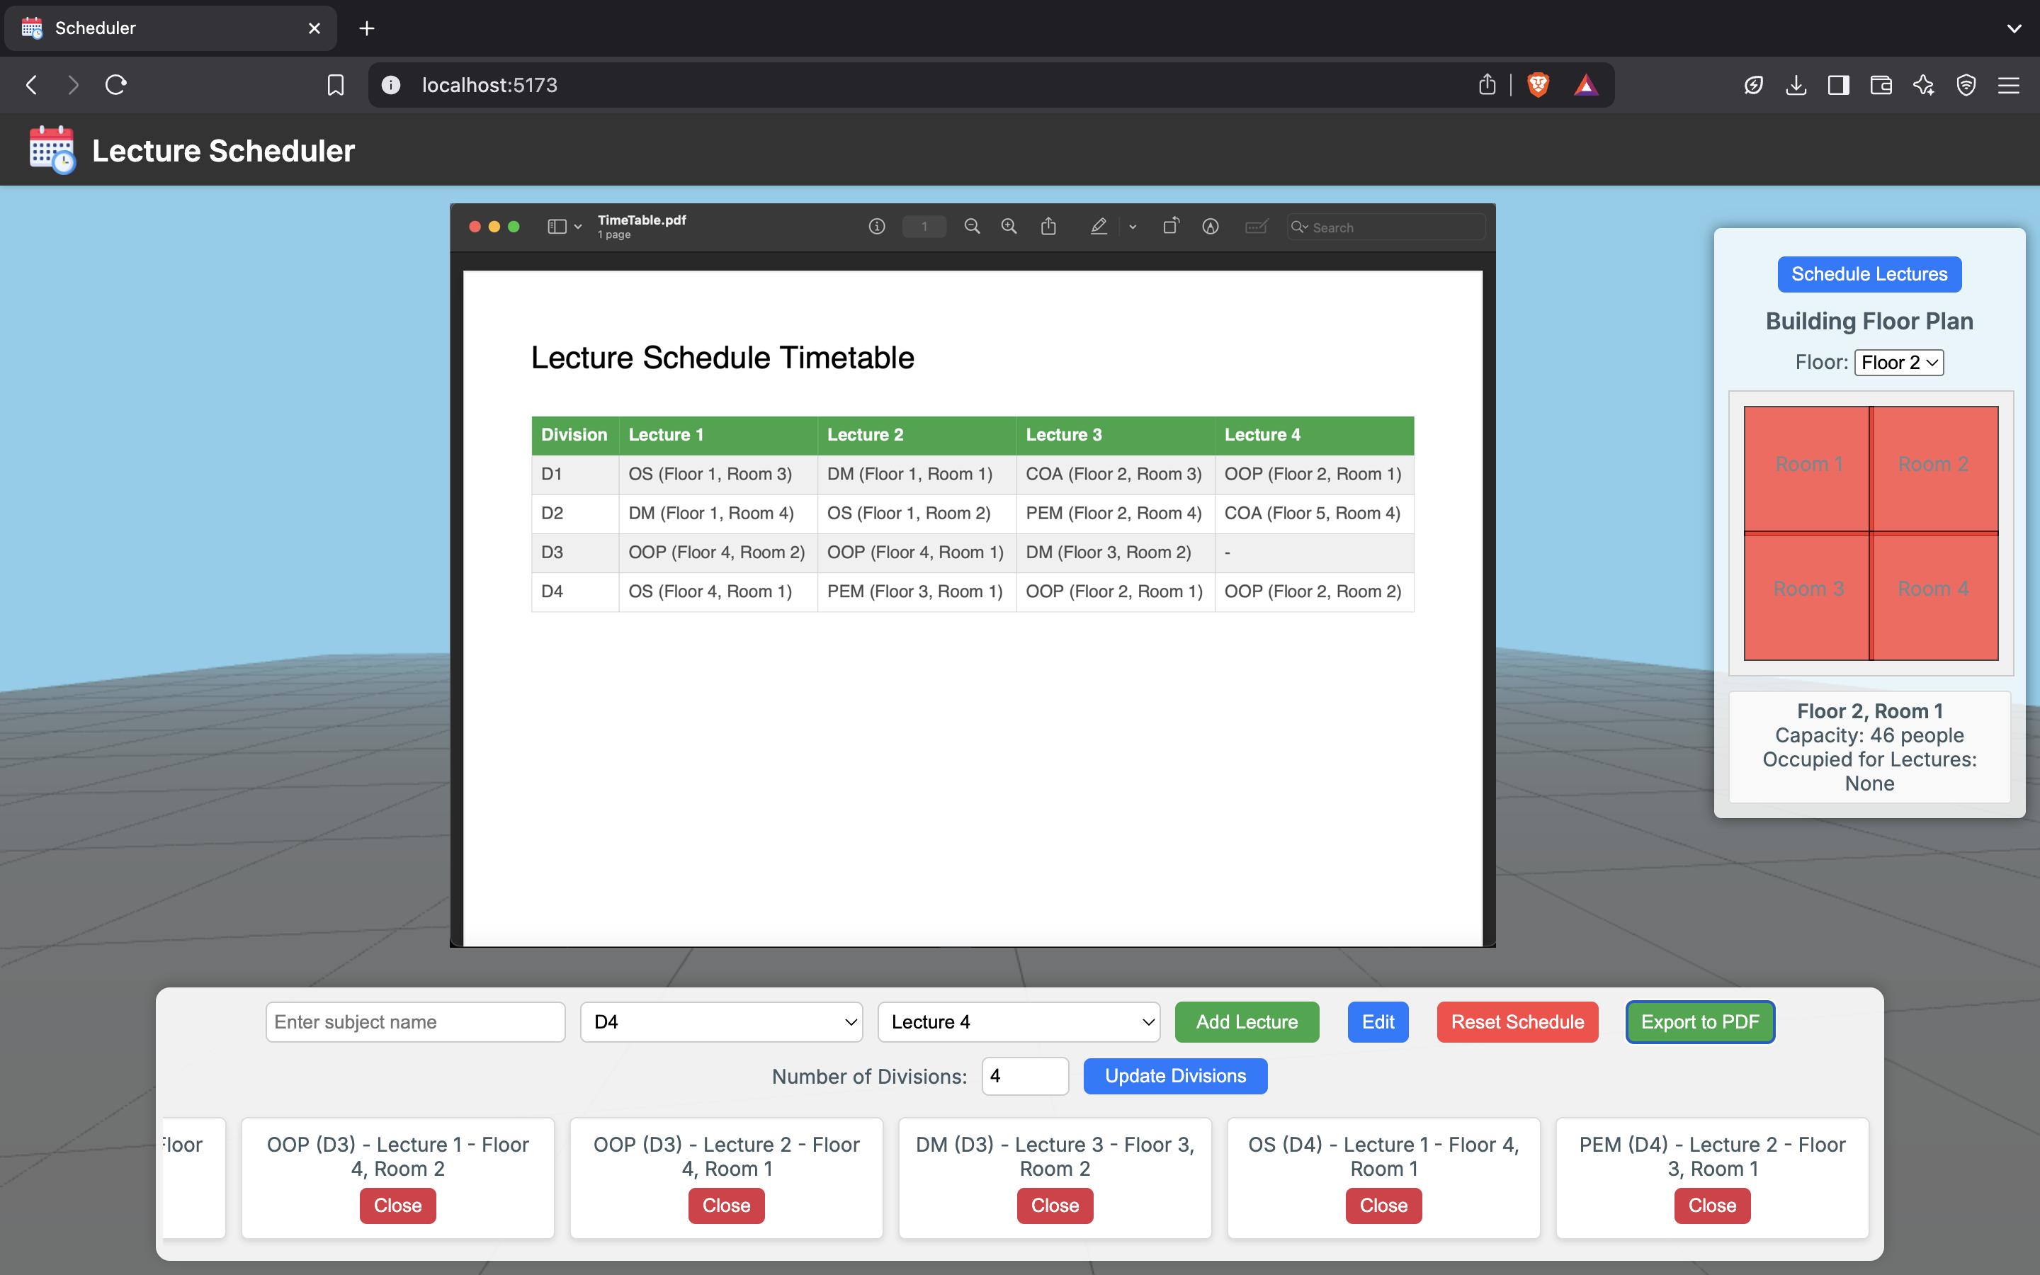Bookmark this page with bookmark icon

tap(336, 85)
